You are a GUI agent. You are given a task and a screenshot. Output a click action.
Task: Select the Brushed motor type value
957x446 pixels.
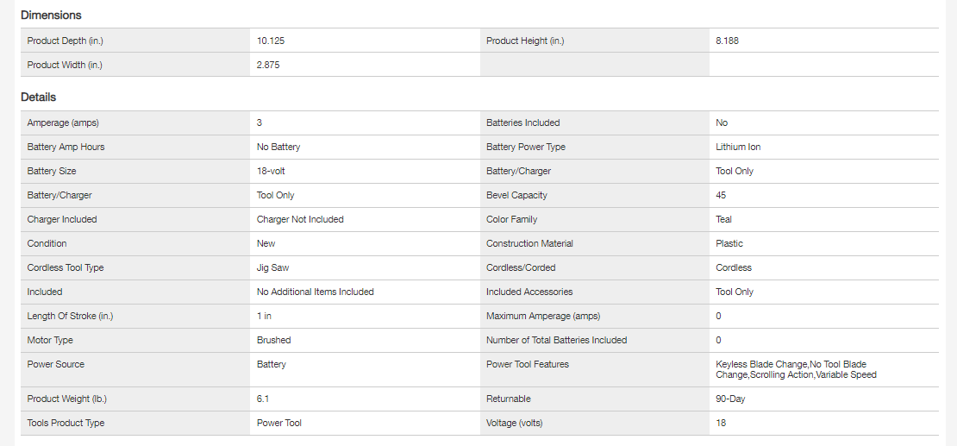tap(274, 340)
